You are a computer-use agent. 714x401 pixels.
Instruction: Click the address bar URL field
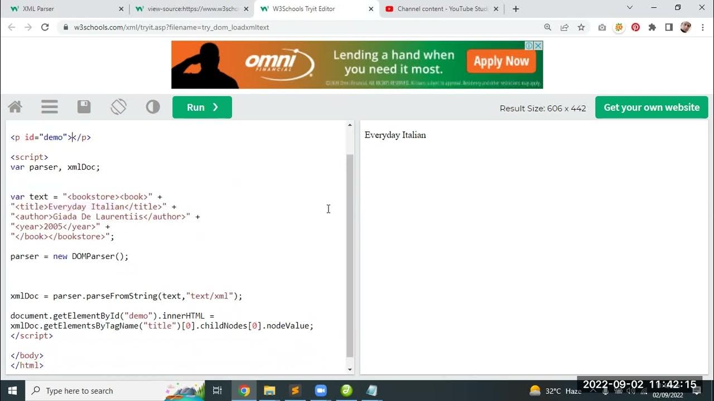[301, 27]
